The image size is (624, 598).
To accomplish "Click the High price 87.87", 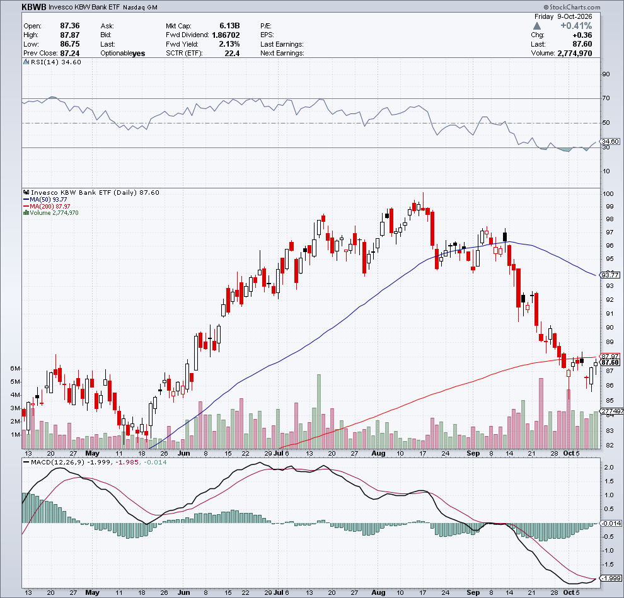I will click(69, 35).
